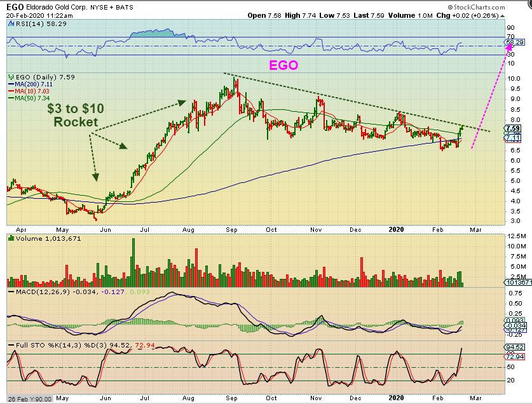Click the 58.29 RSI value tag on the right axis
The image size is (532, 404).
tap(515, 43)
